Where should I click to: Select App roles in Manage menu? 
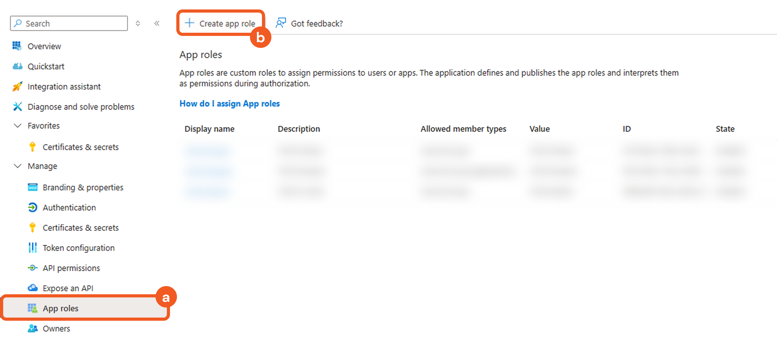click(60, 308)
